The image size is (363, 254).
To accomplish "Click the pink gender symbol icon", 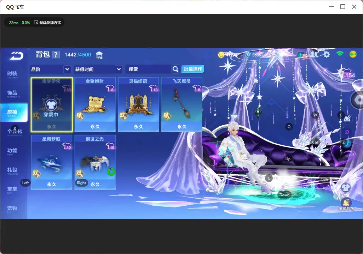I will 347,132.
